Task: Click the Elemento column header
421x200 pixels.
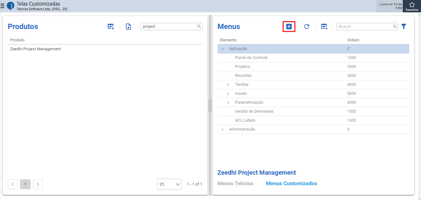Action: 228,40
